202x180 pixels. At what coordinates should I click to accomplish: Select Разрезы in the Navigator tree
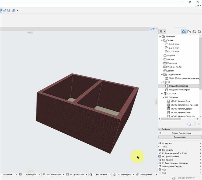[171, 56]
